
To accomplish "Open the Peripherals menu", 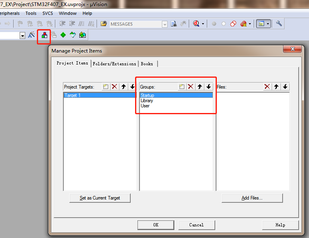I will tap(10, 13).
